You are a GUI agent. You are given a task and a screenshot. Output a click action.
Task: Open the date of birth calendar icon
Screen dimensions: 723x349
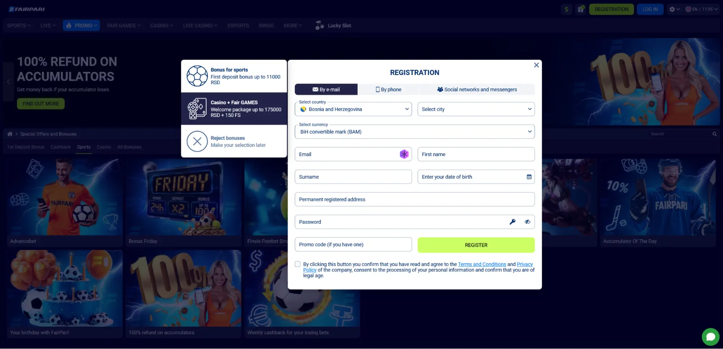pos(529,177)
